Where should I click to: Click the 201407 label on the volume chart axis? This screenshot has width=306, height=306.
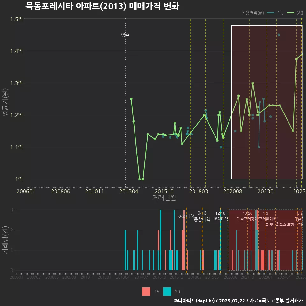141,277
